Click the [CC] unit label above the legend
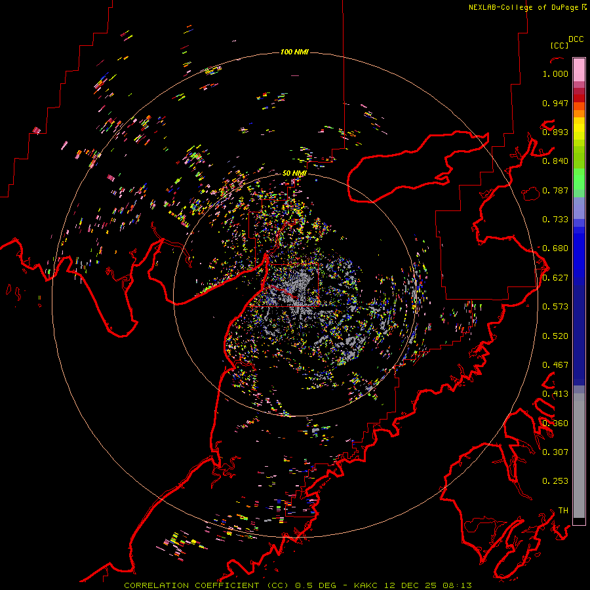Image resolution: width=590 pixels, height=590 pixels. tap(559, 45)
